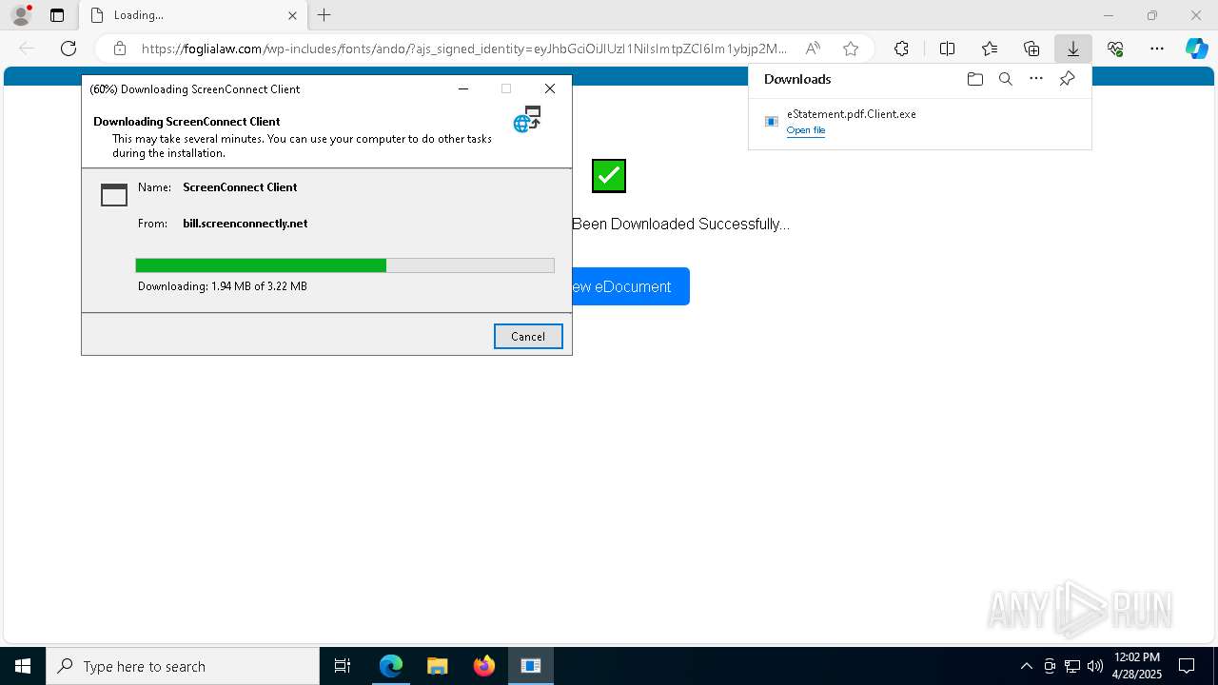Click the application window icon beside Name
Image resolution: width=1218 pixels, height=685 pixels.
(x=114, y=194)
